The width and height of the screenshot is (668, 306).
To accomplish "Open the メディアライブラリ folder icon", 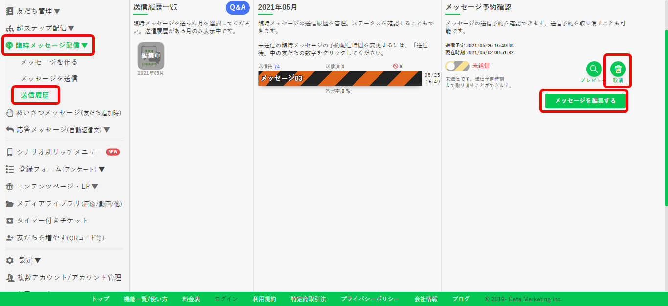I will click(x=9, y=203).
